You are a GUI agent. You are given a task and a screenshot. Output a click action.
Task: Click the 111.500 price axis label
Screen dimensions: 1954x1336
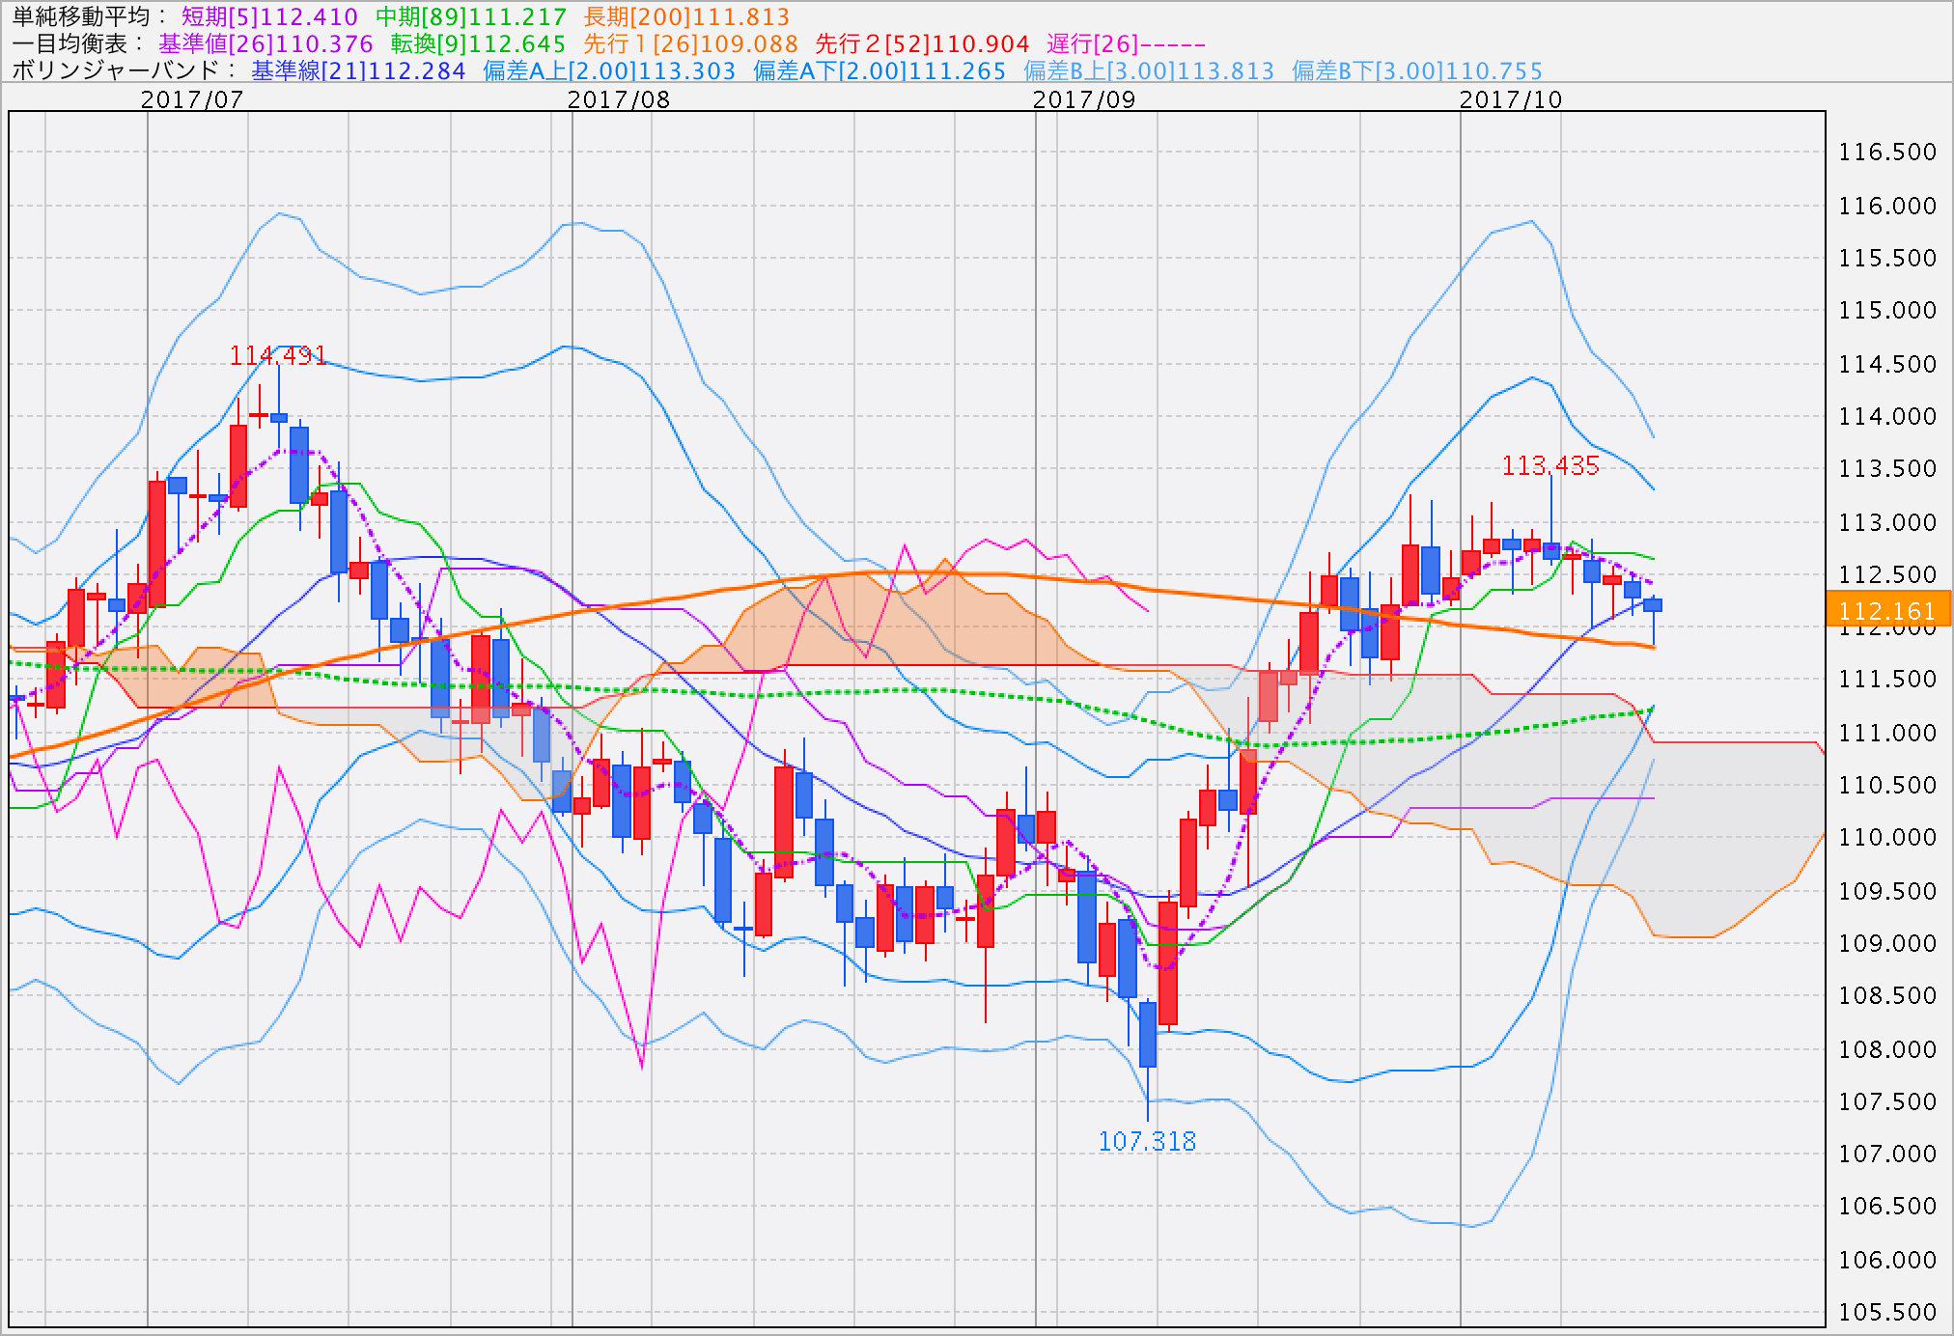1887,679
